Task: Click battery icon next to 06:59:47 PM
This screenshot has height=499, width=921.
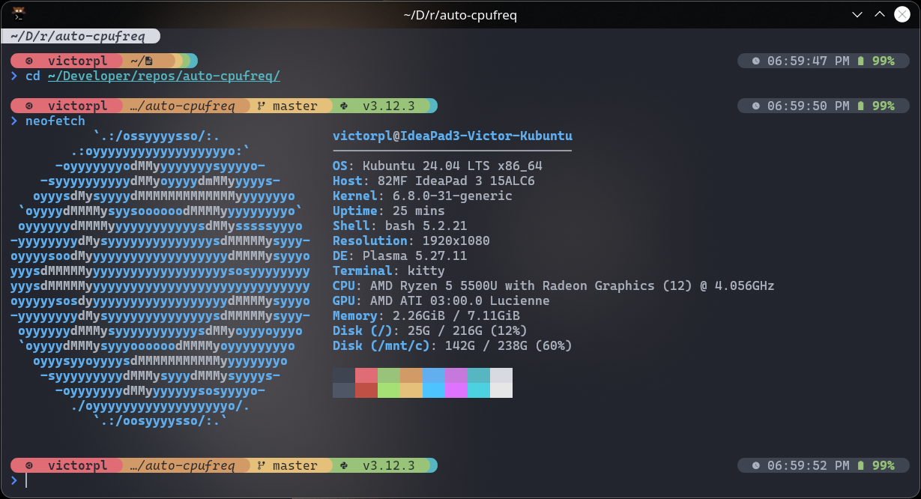Action: coord(860,61)
